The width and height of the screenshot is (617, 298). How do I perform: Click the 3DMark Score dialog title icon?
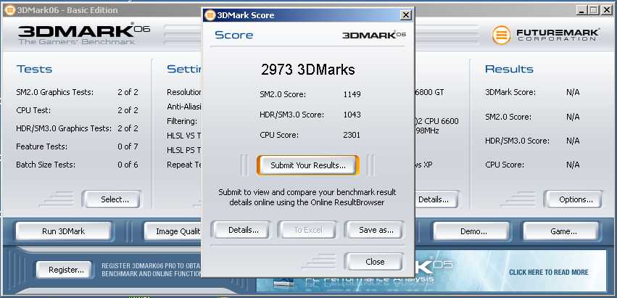coord(210,15)
